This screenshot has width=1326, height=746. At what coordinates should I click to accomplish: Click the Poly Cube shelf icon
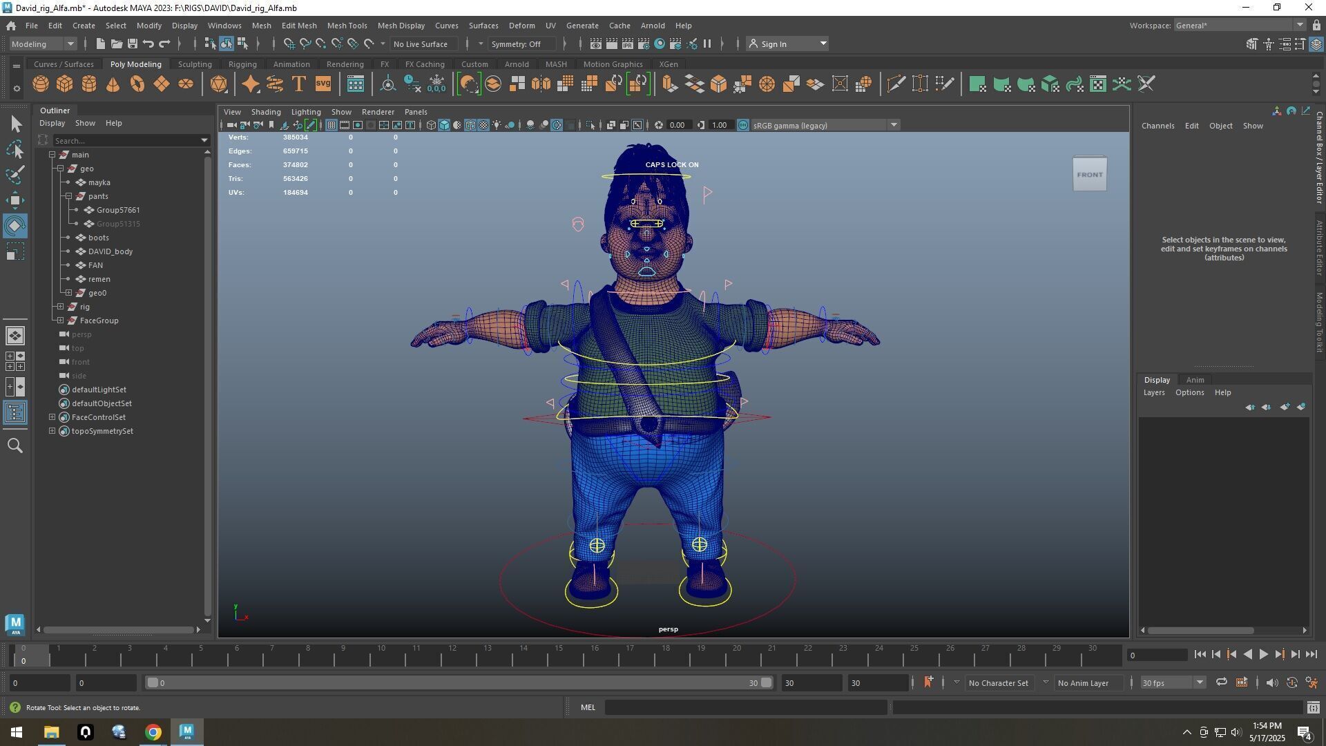pyautogui.click(x=65, y=84)
